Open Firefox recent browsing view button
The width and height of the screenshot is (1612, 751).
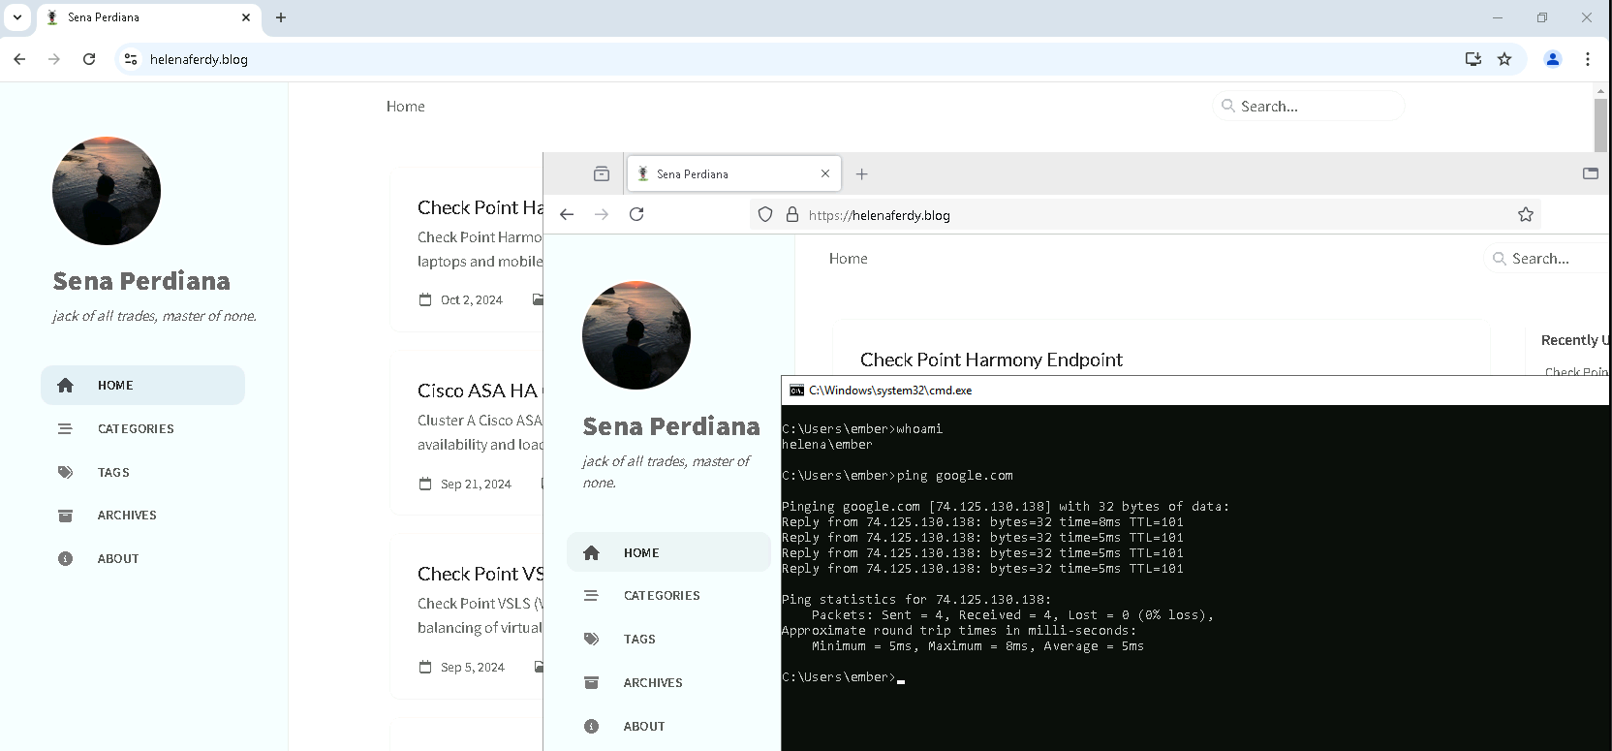602,174
